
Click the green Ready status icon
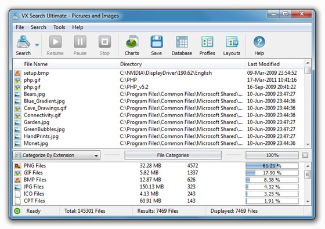[17, 211]
